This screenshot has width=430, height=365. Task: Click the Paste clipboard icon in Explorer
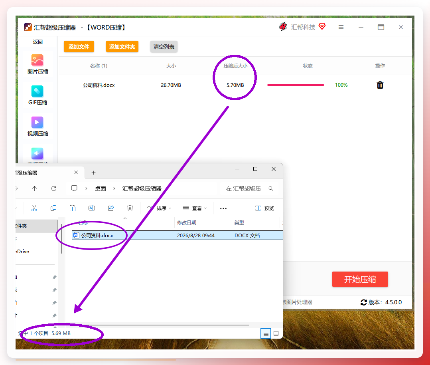coord(73,208)
